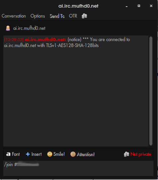Click the Attention exclamation icon
The height and width of the screenshot is (180, 158).
click(73, 154)
